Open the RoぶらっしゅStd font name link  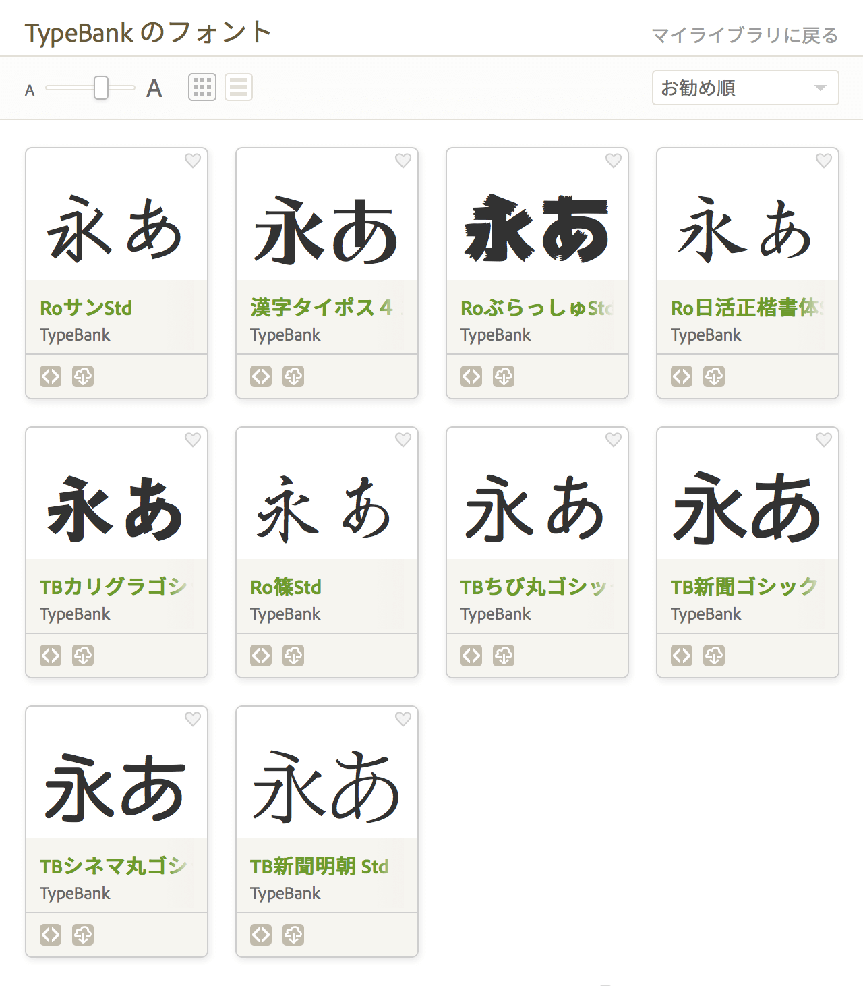point(537,308)
